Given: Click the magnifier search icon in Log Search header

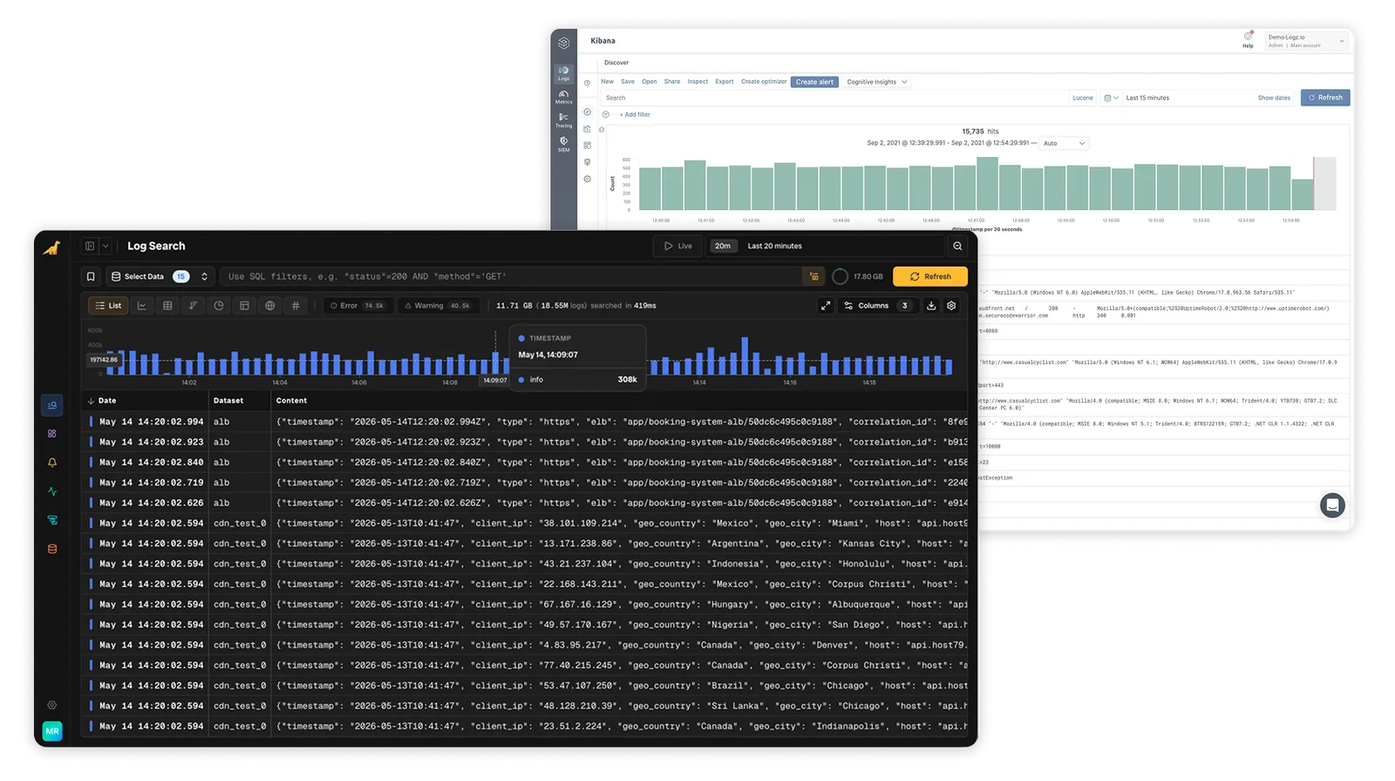Looking at the screenshot, I should (957, 246).
